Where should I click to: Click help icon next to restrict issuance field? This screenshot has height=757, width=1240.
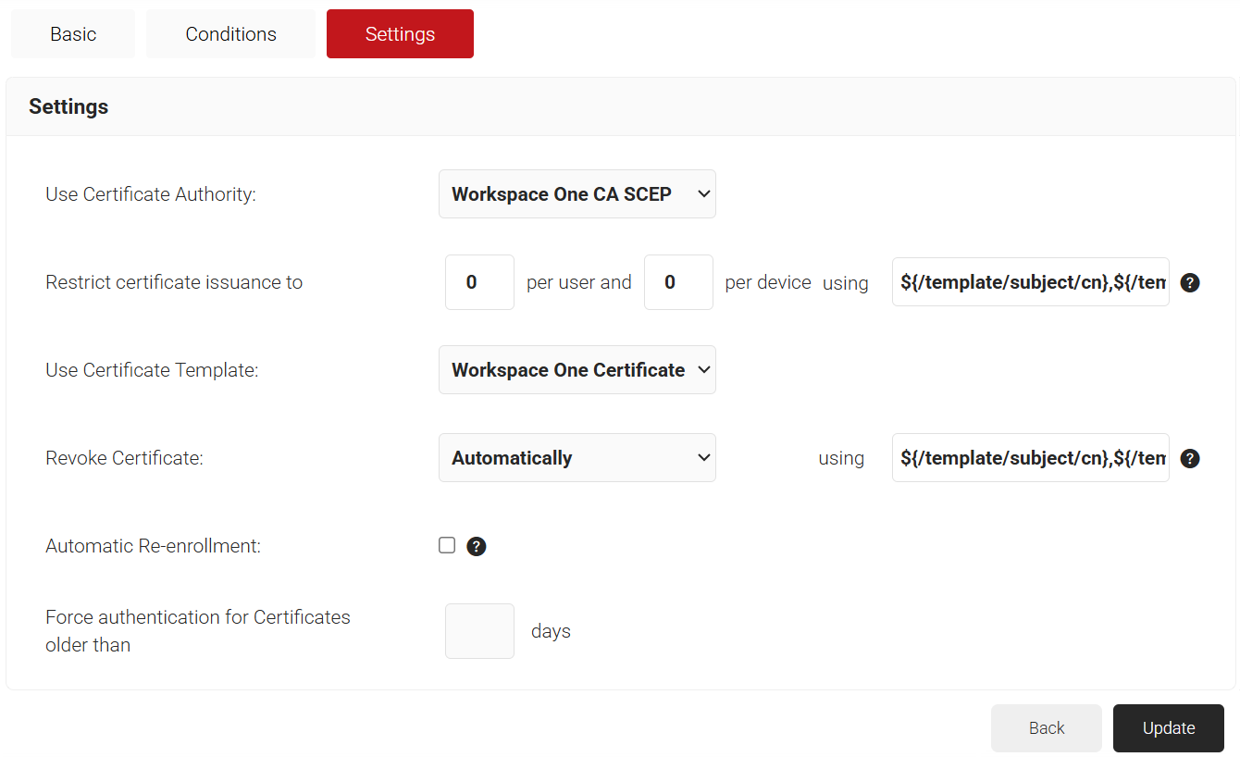(1190, 283)
